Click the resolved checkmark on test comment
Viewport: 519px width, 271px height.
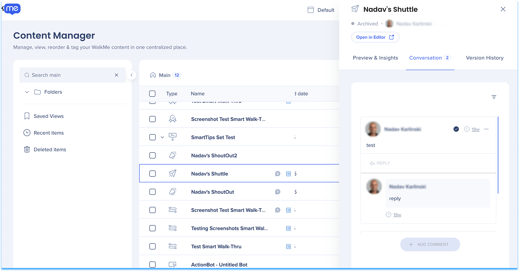[456, 129]
